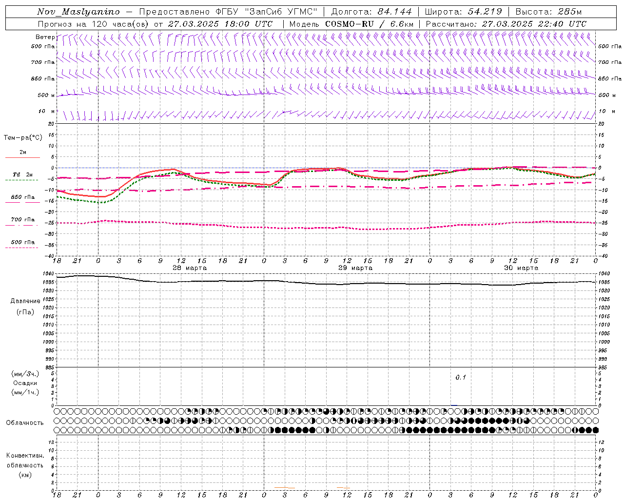Click the Td 2м legend entry
The height and width of the screenshot is (499, 624).
pos(23,174)
